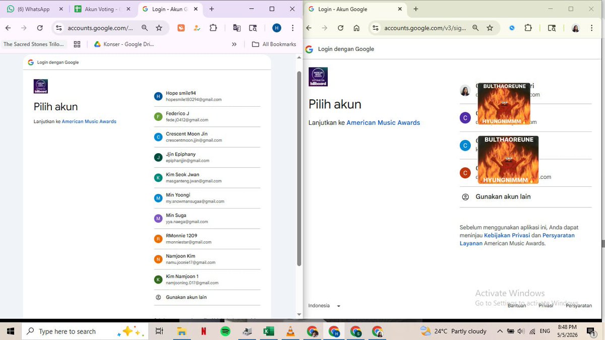Click American Music Awards link under right Pilih akun

pos(383,122)
